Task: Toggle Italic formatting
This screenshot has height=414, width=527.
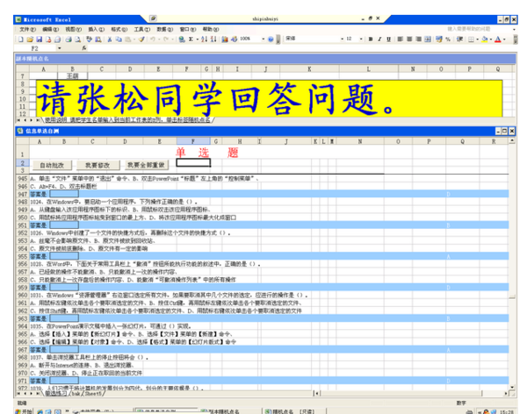Action: click(379, 39)
